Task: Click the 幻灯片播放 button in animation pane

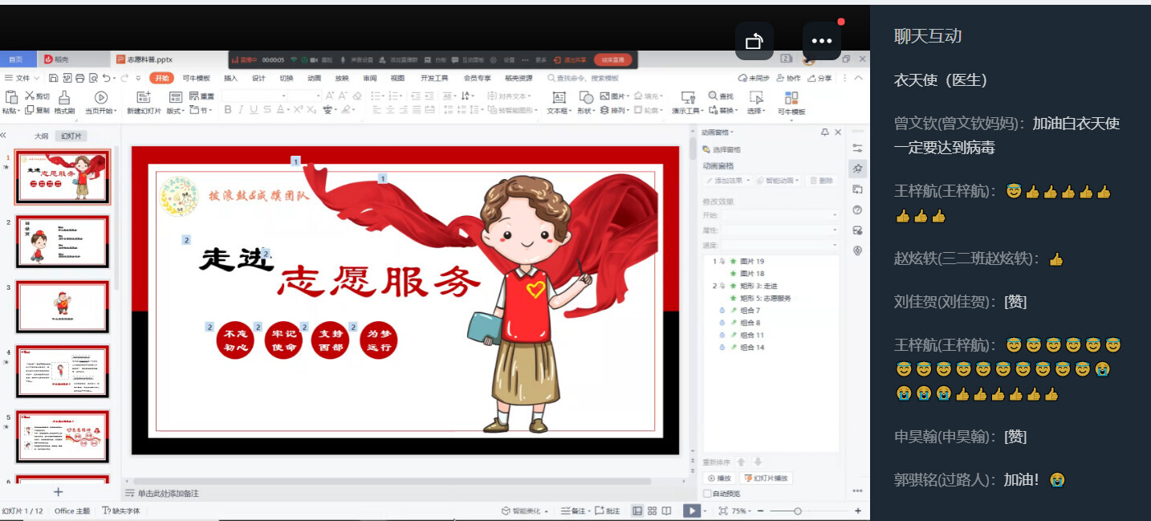Action: pyautogui.click(x=767, y=478)
